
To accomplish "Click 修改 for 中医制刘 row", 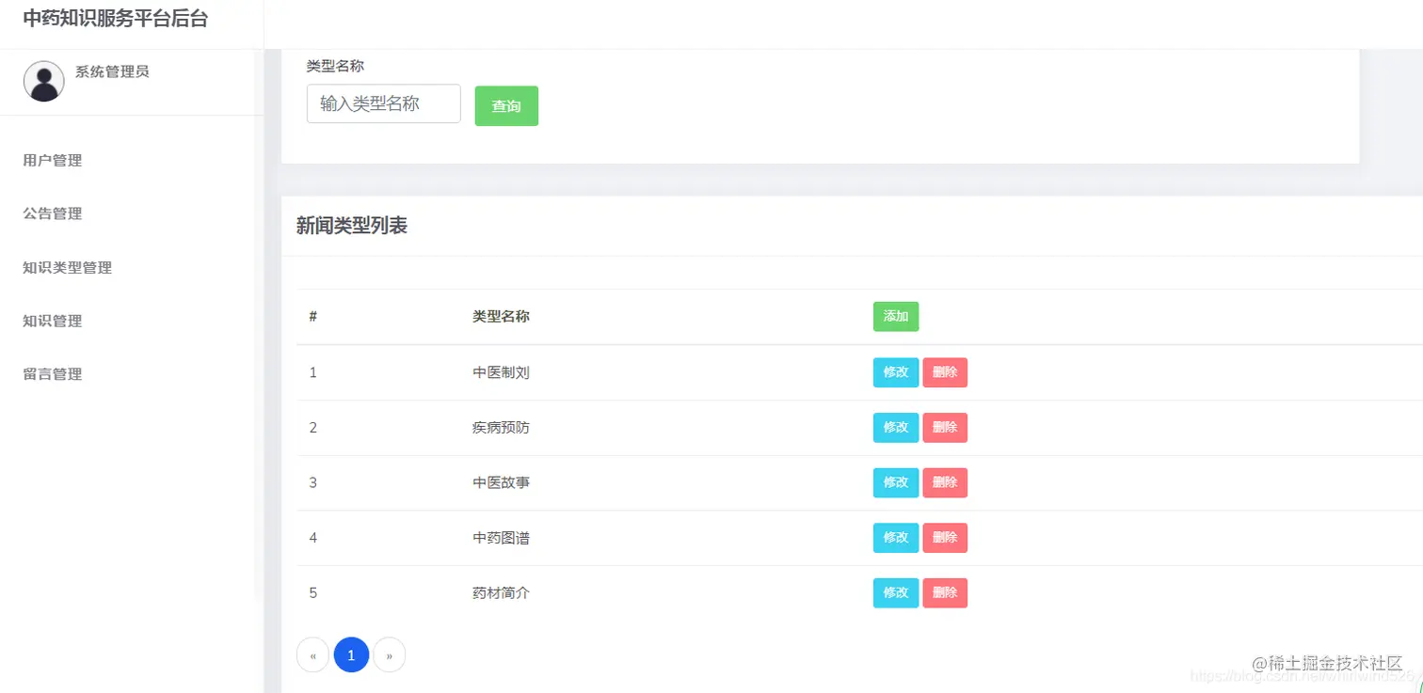I will [896, 372].
